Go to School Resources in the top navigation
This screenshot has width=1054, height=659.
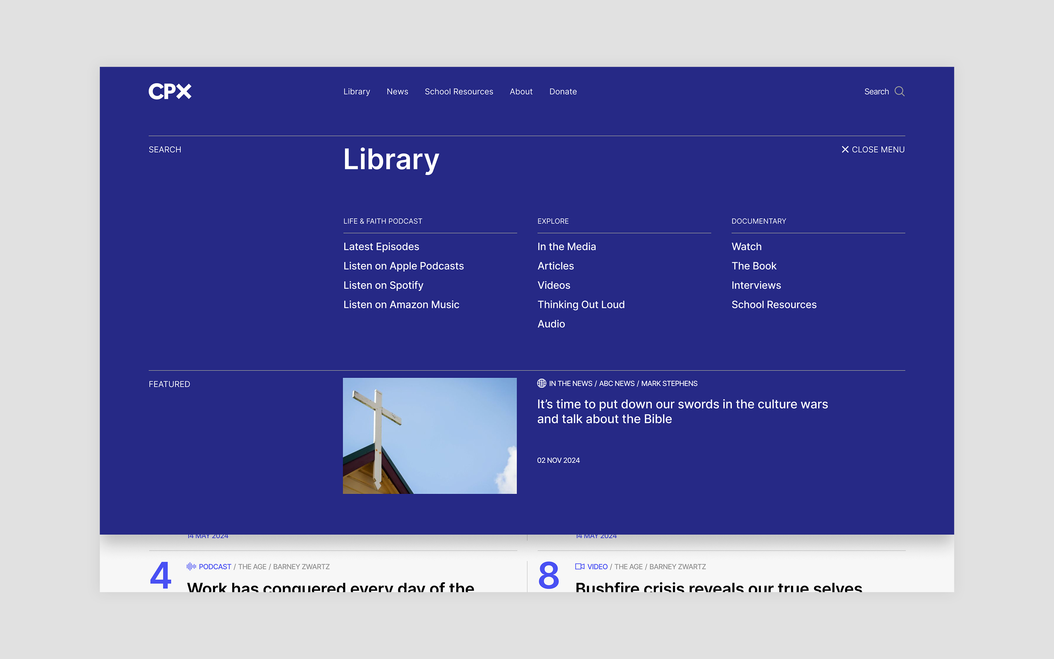click(x=458, y=91)
